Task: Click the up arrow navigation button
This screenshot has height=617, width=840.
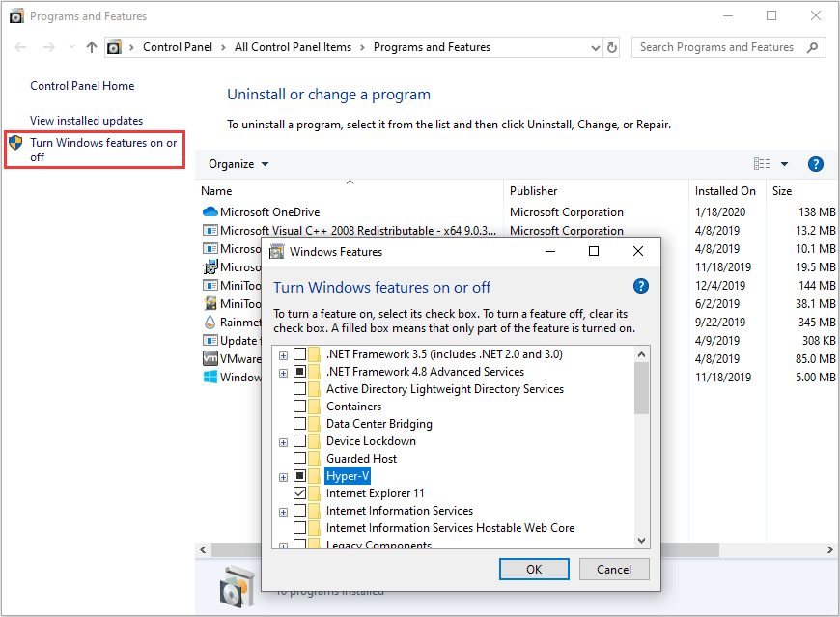Action: pyautogui.click(x=92, y=47)
